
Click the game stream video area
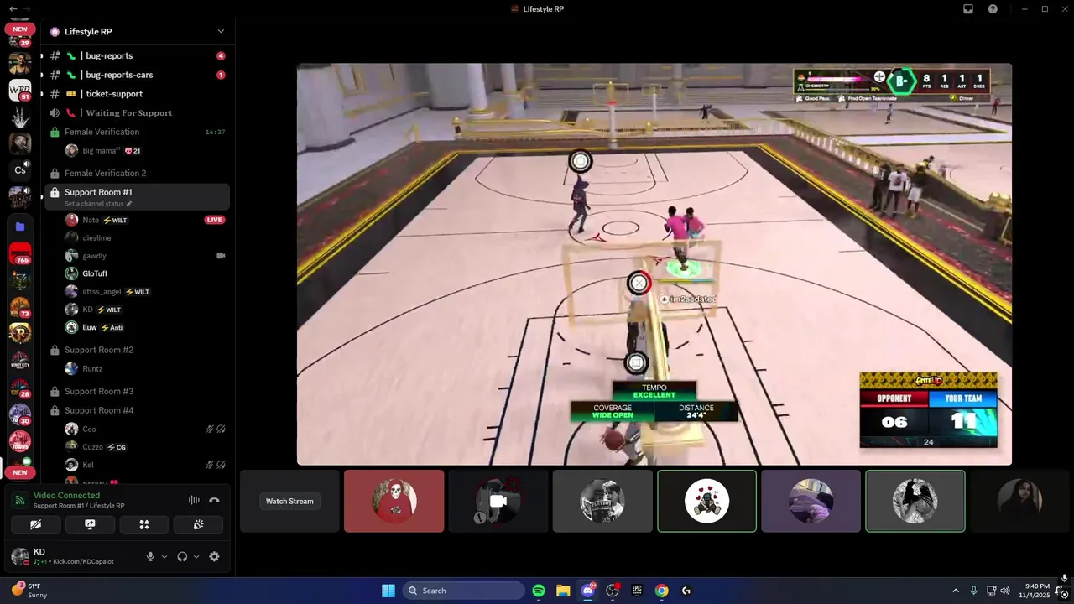654,264
